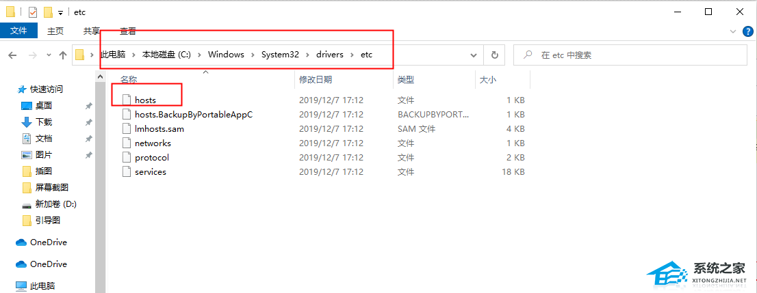
Task: Click the navigation pane scroll up arrow
Action: 101,76
